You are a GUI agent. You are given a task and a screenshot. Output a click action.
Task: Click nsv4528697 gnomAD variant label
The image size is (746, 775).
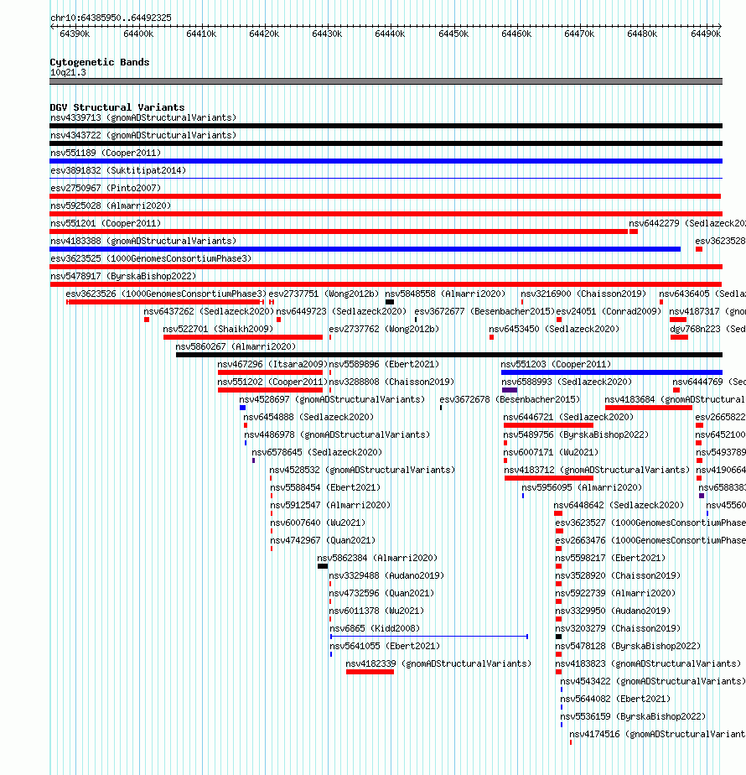point(332,400)
